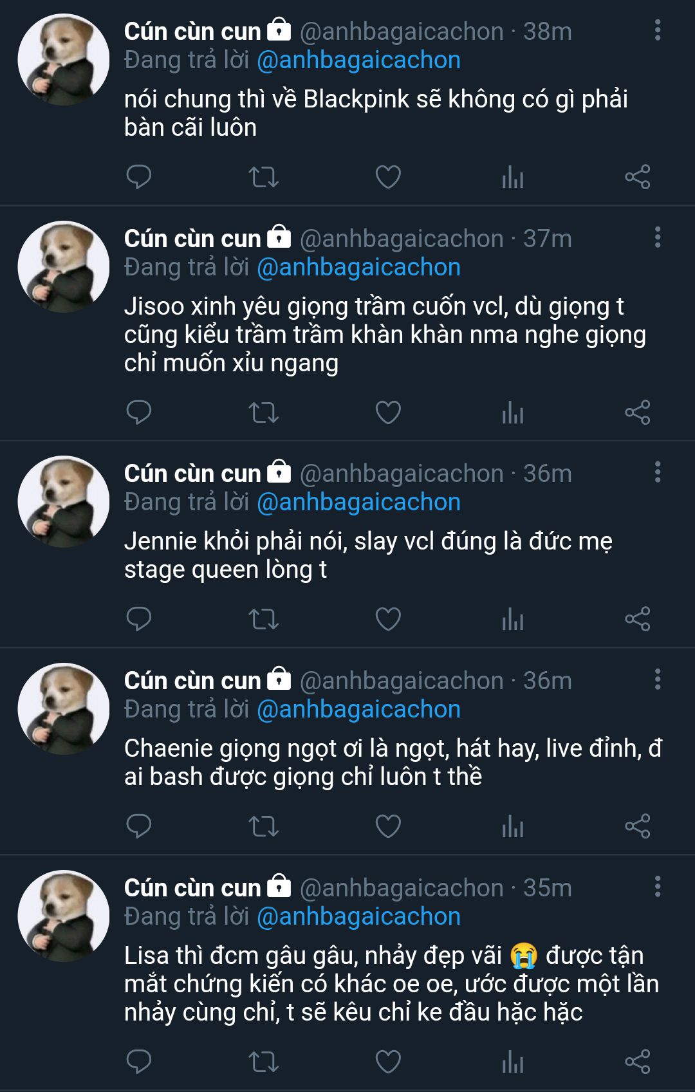
Task: Like the Blackpink tweet
Action: tap(388, 176)
